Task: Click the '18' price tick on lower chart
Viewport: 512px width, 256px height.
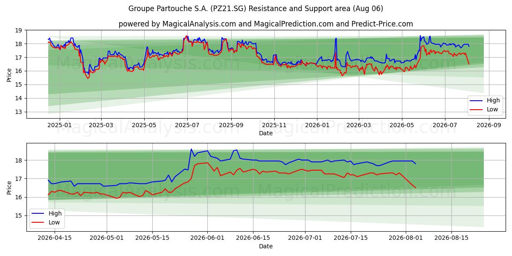Action: pyautogui.click(x=19, y=160)
